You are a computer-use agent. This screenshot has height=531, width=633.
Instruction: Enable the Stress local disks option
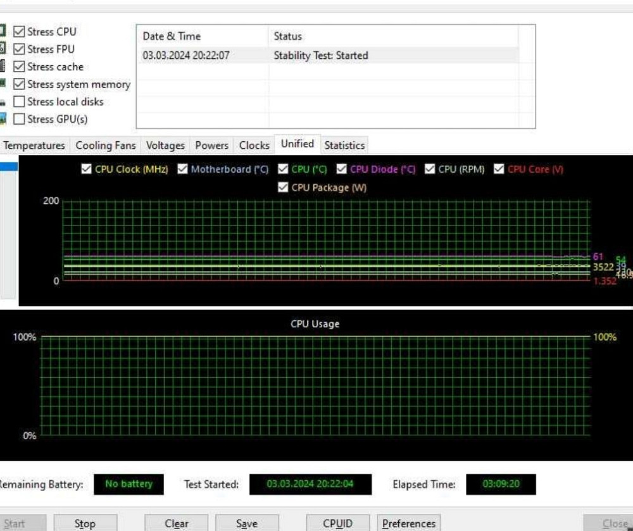(x=20, y=102)
